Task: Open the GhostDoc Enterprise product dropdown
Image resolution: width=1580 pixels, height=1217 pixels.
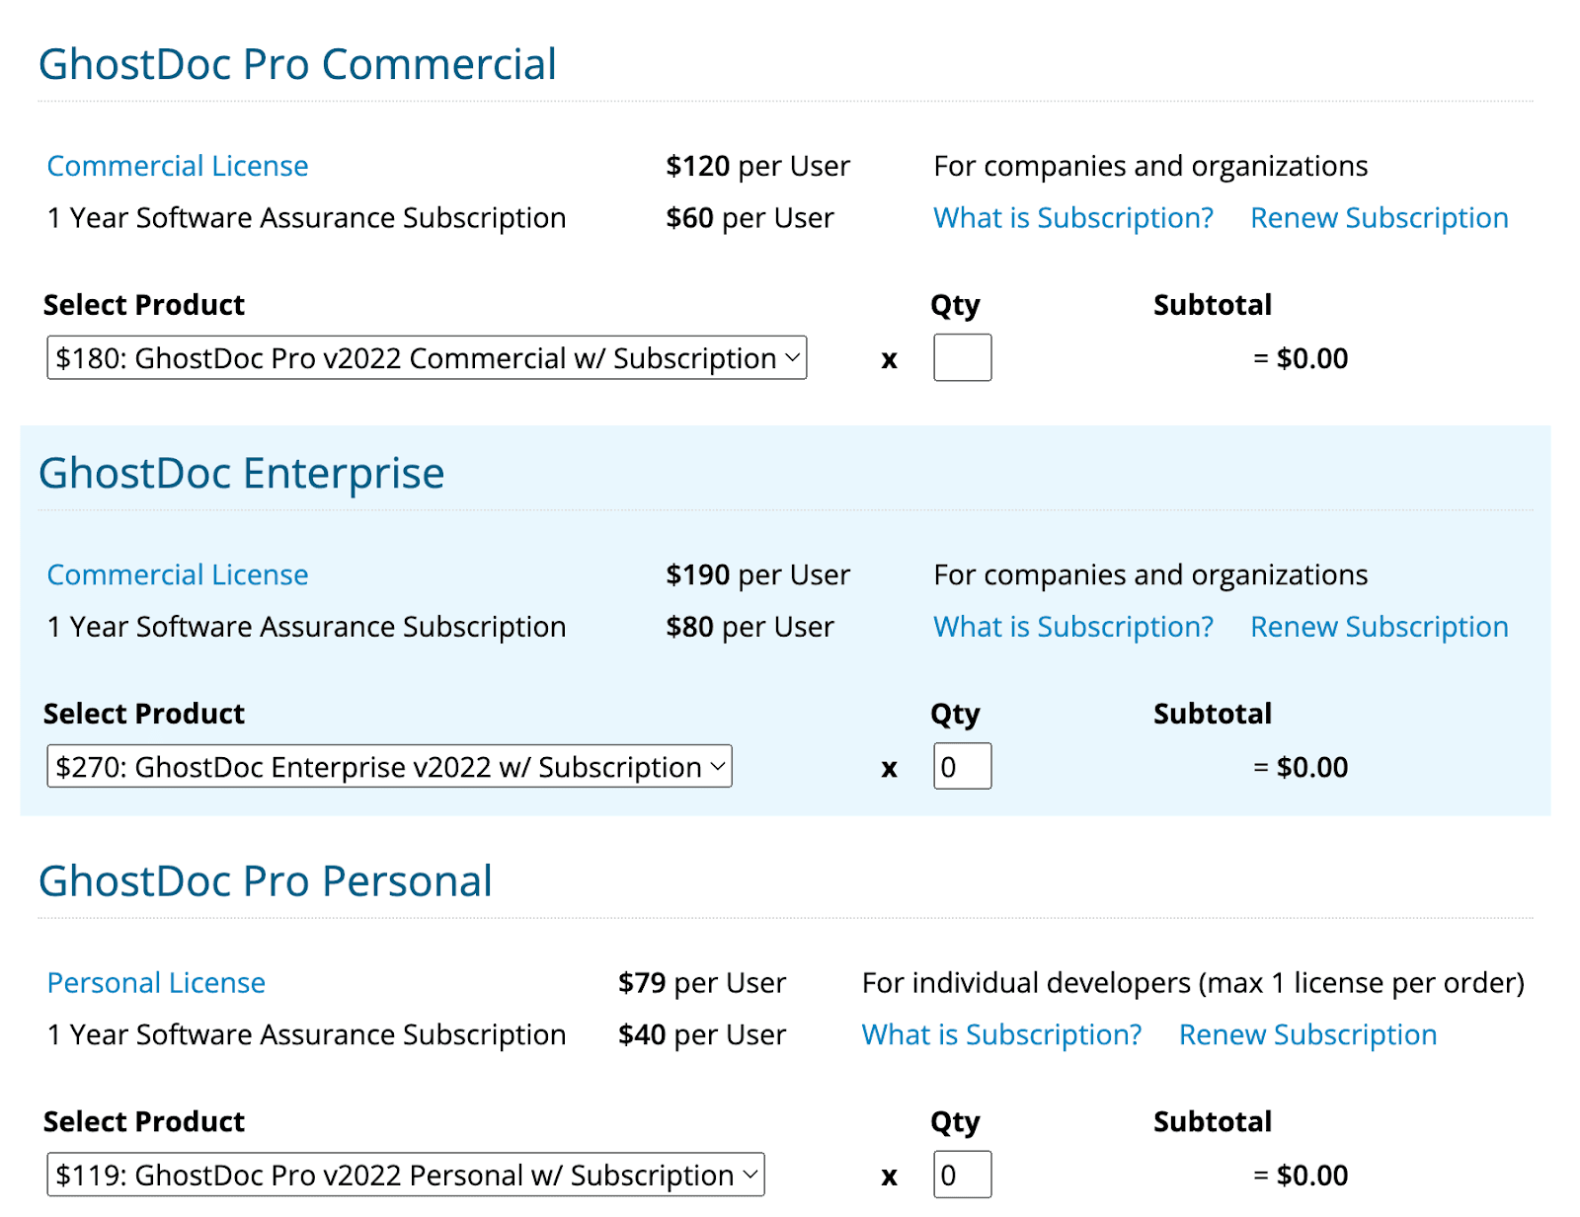Action: (x=389, y=766)
